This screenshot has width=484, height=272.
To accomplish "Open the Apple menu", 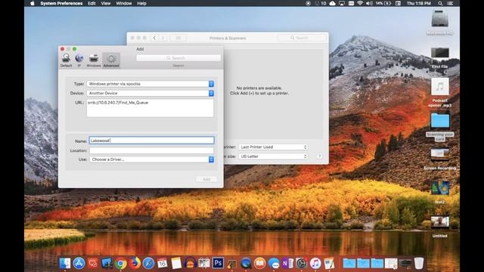I will click(x=33, y=3).
